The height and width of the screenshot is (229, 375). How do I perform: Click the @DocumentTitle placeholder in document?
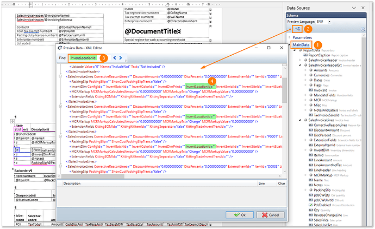tap(153, 31)
